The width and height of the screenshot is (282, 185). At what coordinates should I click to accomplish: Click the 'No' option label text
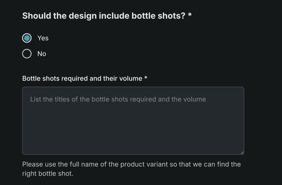click(42, 54)
